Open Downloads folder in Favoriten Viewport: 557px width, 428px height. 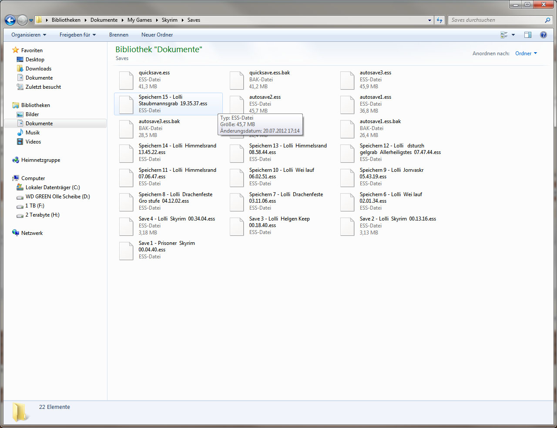point(38,69)
